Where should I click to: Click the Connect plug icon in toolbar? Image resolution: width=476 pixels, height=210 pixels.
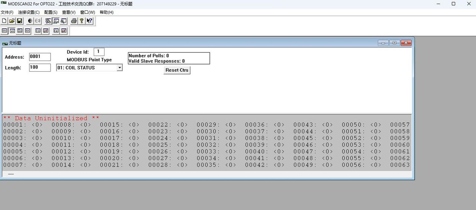pos(30,21)
